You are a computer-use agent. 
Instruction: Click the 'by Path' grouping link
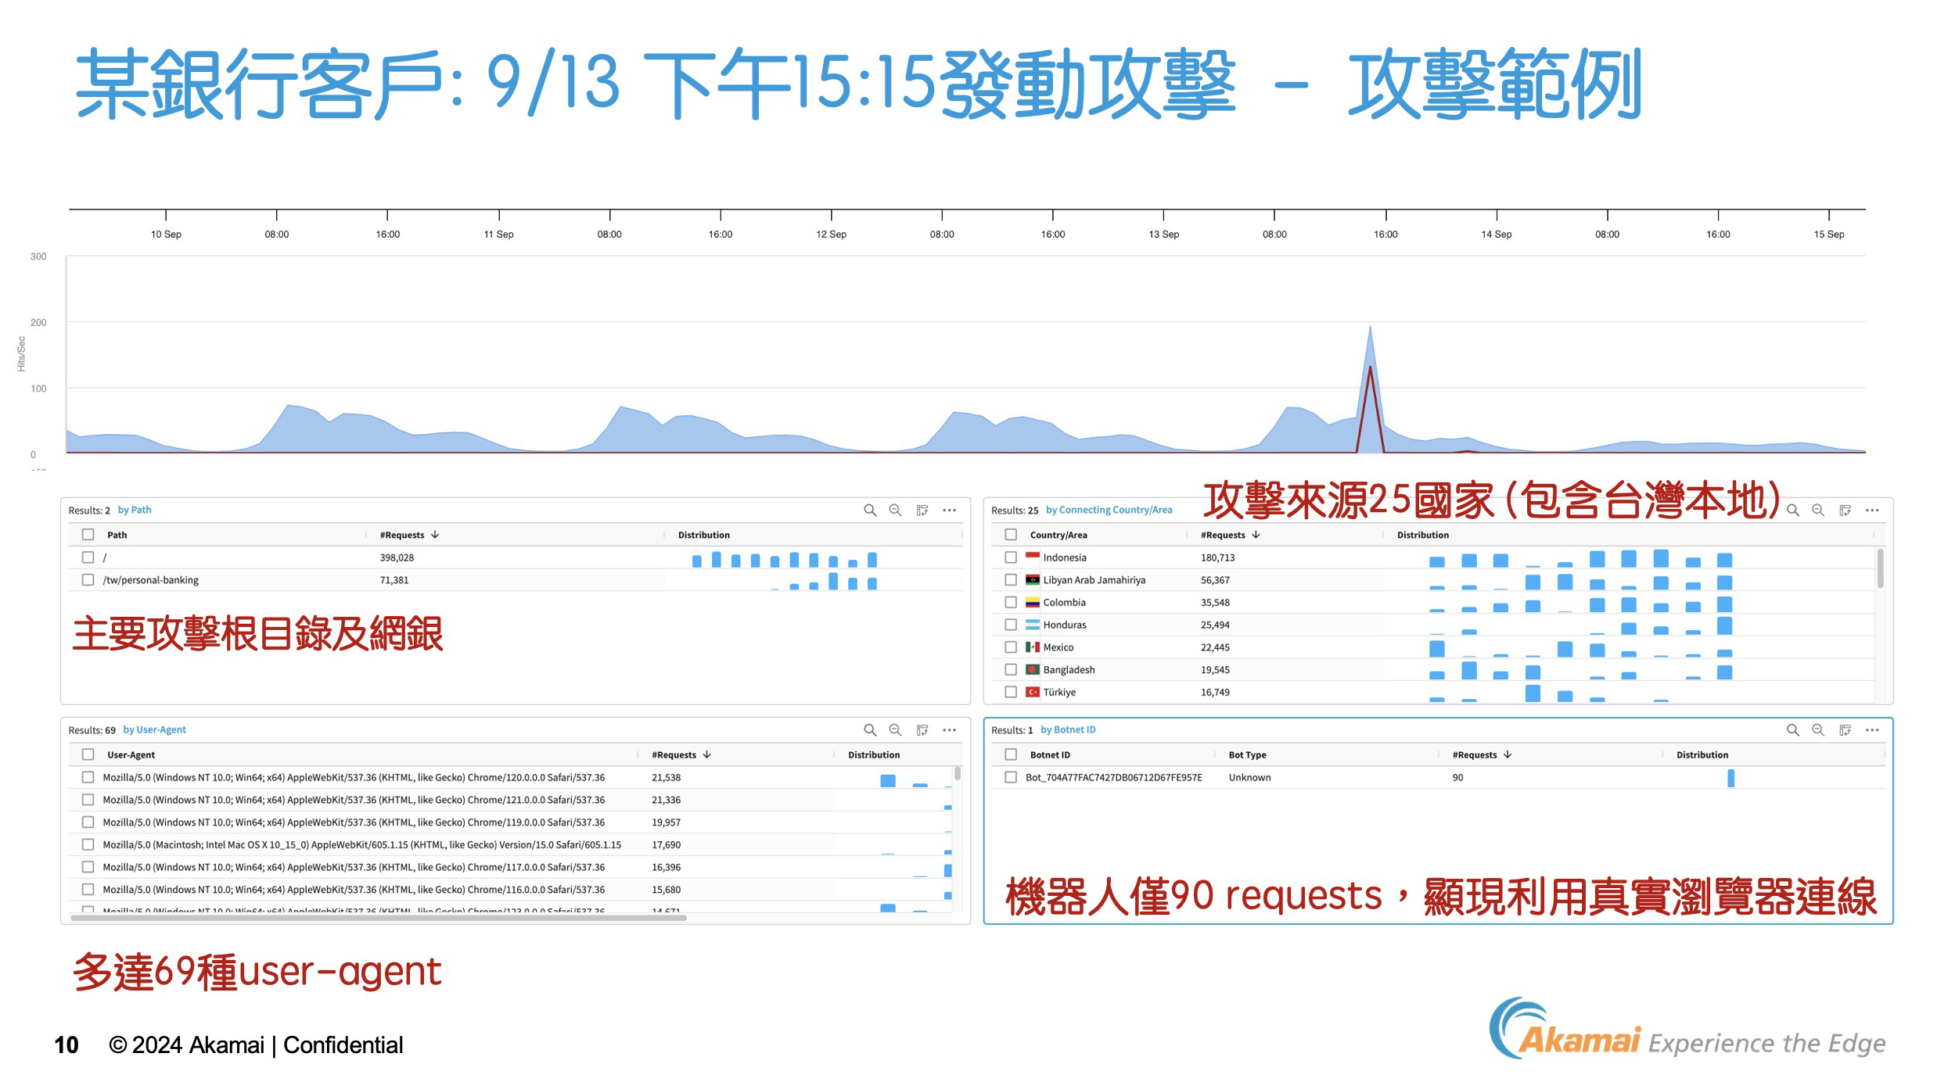click(135, 510)
